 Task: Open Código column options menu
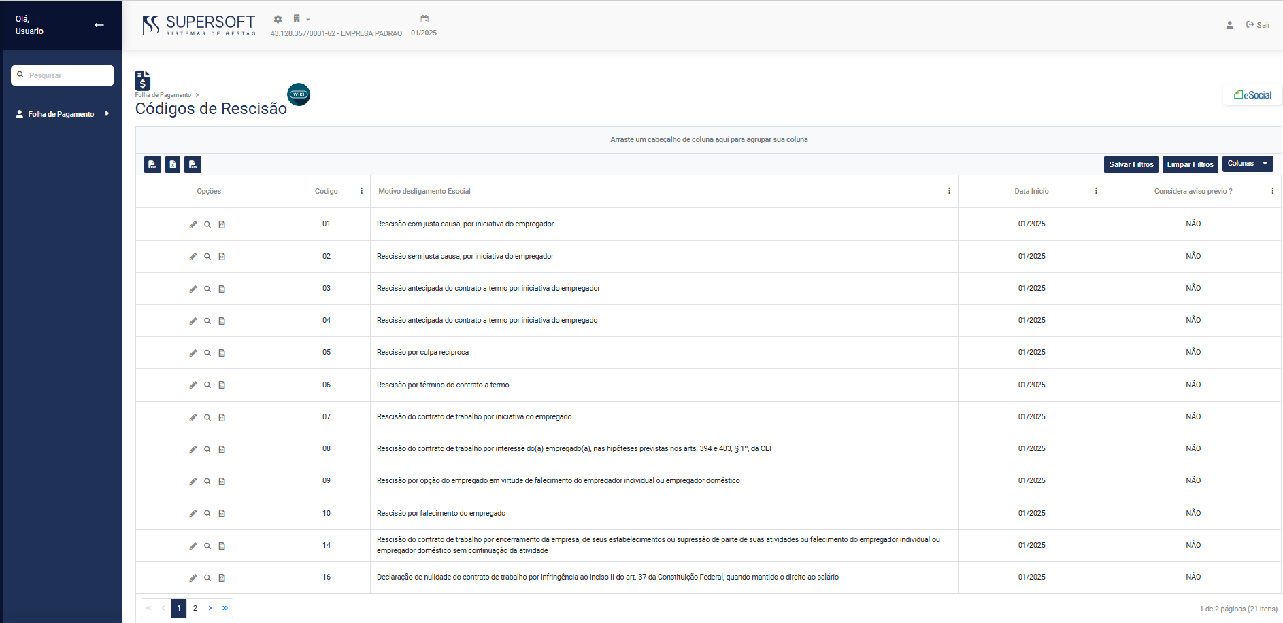(361, 191)
